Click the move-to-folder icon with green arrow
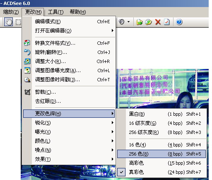Viewport: 212px width, 180px height. pos(140,22)
